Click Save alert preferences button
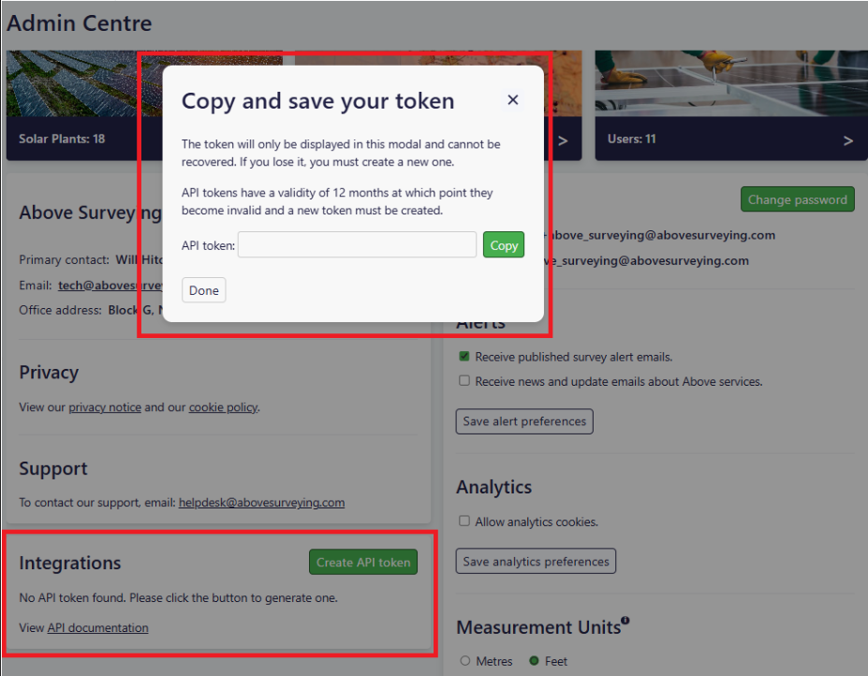The image size is (868, 676). [524, 421]
